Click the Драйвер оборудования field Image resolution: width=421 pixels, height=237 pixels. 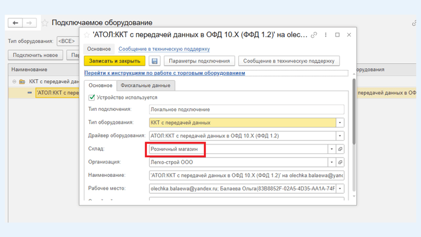(242, 136)
